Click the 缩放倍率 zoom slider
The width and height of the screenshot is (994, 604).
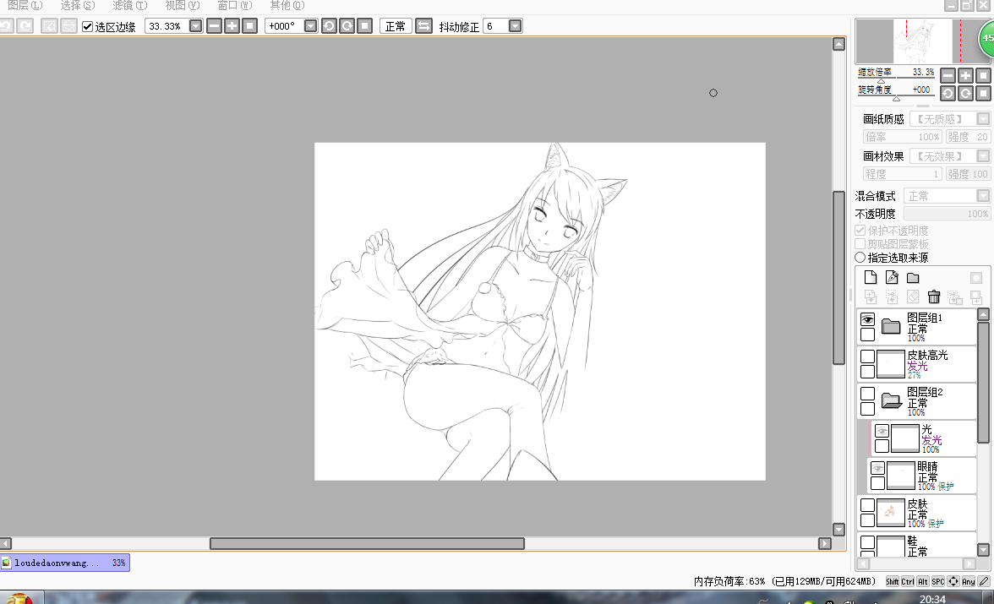[x=896, y=76]
